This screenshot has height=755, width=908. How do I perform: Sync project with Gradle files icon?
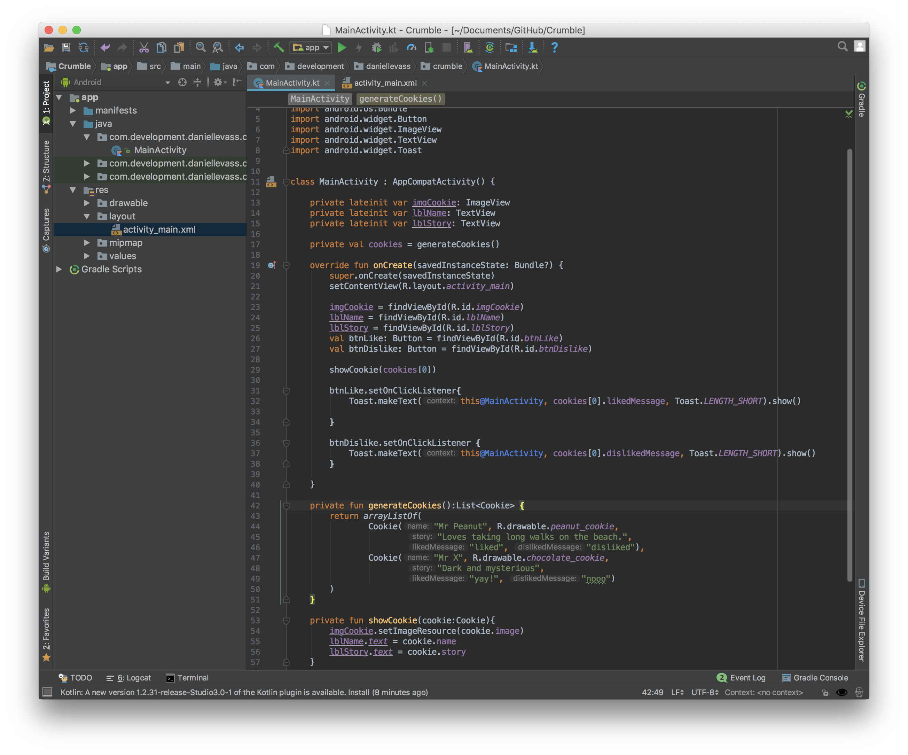click(490, 48)
